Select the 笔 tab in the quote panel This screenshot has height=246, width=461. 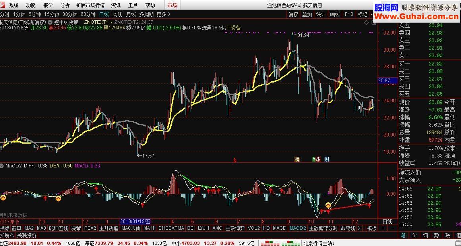pyautogui.click(x=403, y=235)
